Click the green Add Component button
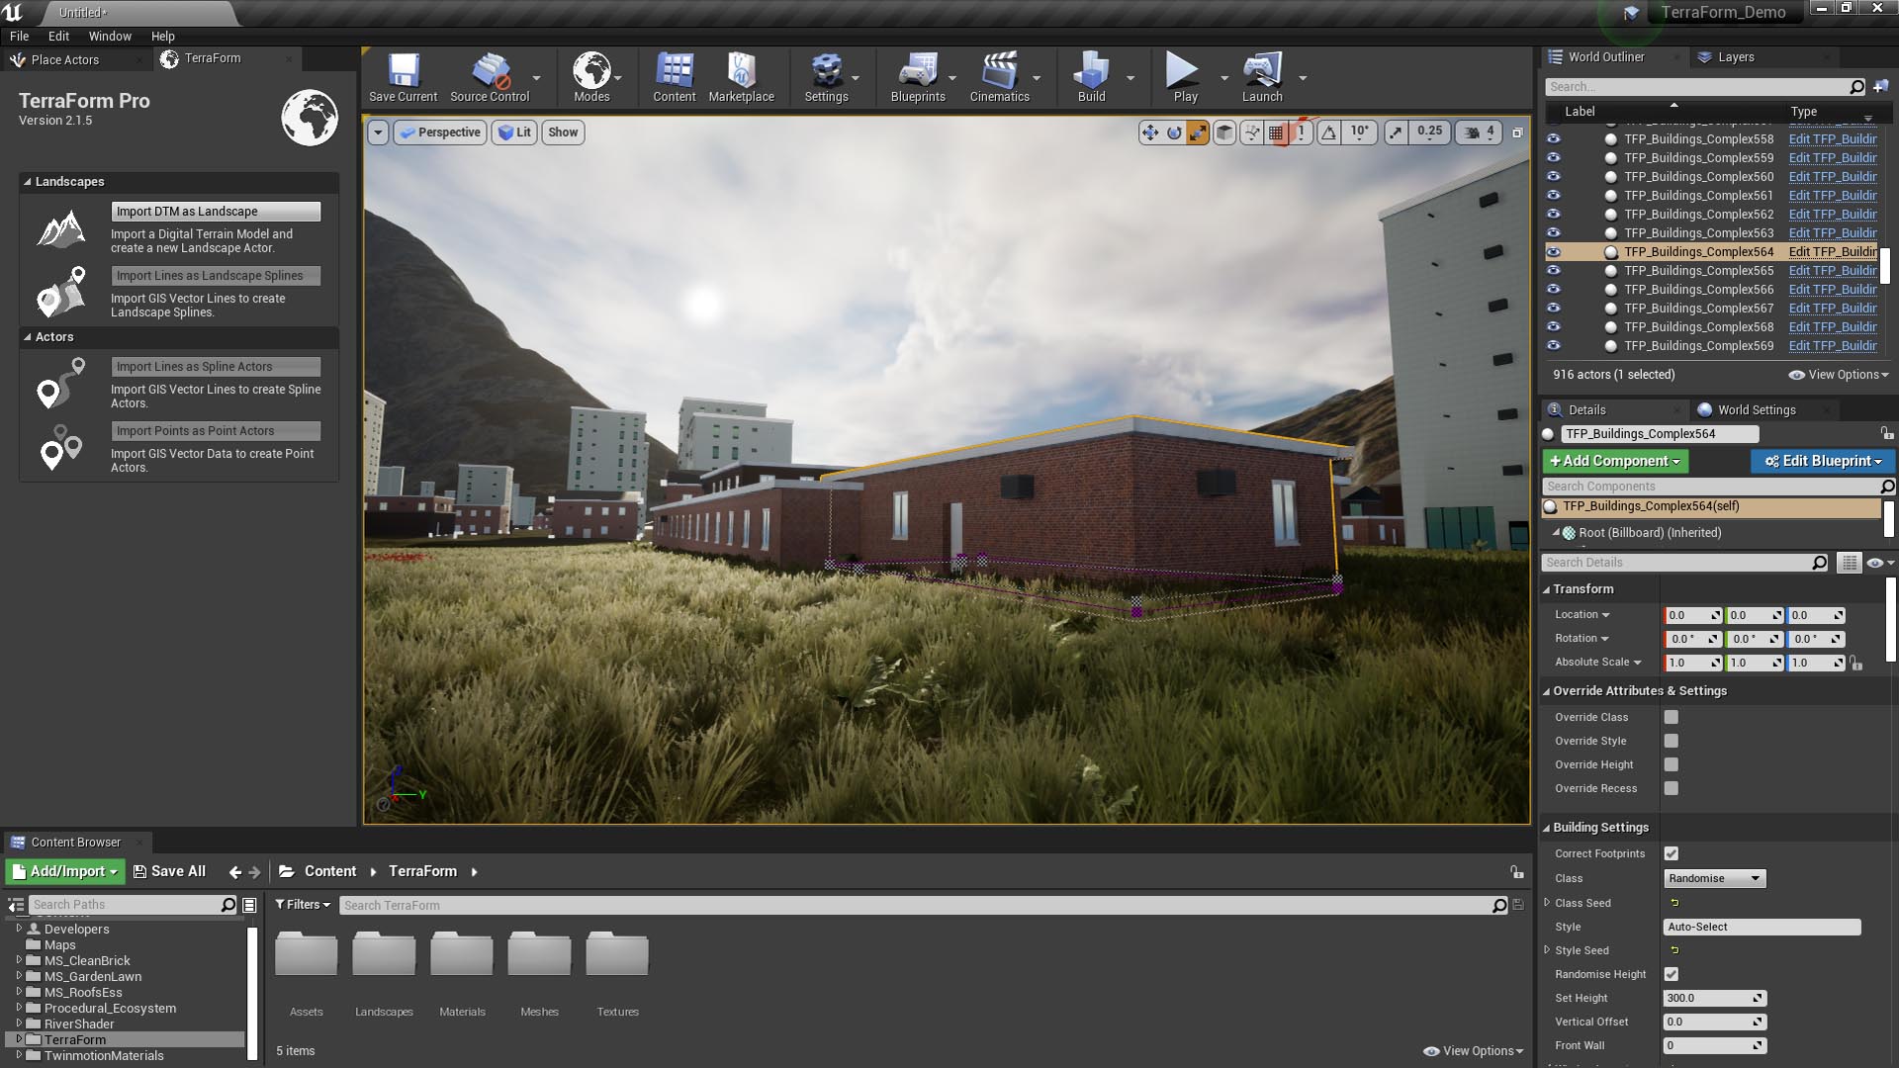Viewport: 1899px width, 1068px height. pyautogui.click(x=1615, y=461)
